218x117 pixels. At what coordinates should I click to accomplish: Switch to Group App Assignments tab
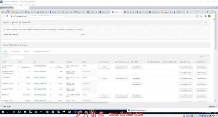(x=41, y=51)
